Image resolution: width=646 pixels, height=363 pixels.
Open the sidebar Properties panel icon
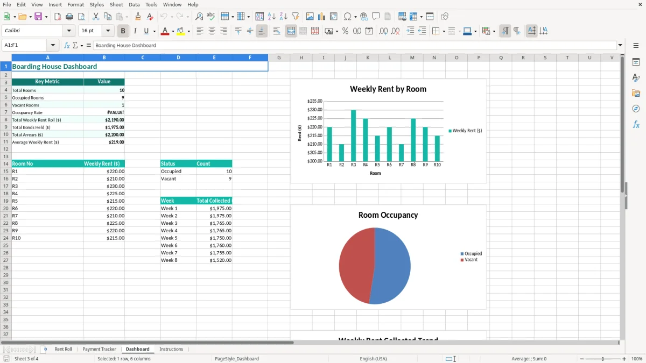tap(636, 62)
